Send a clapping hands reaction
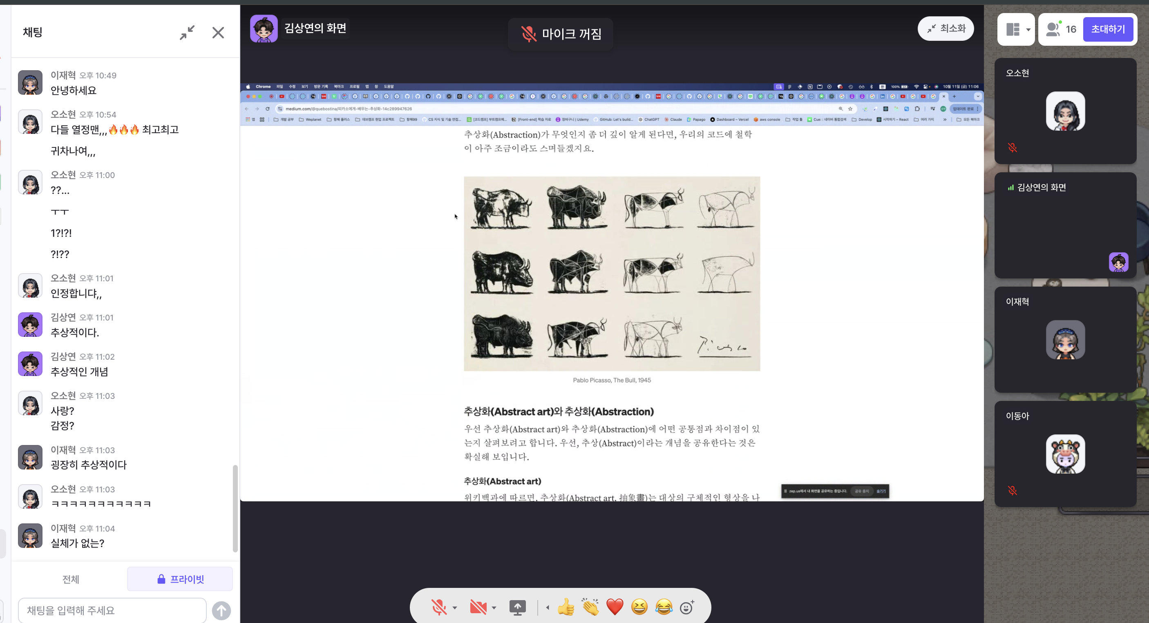The image size is (1149, 623). pyautogui.click(x=590, y=607)
